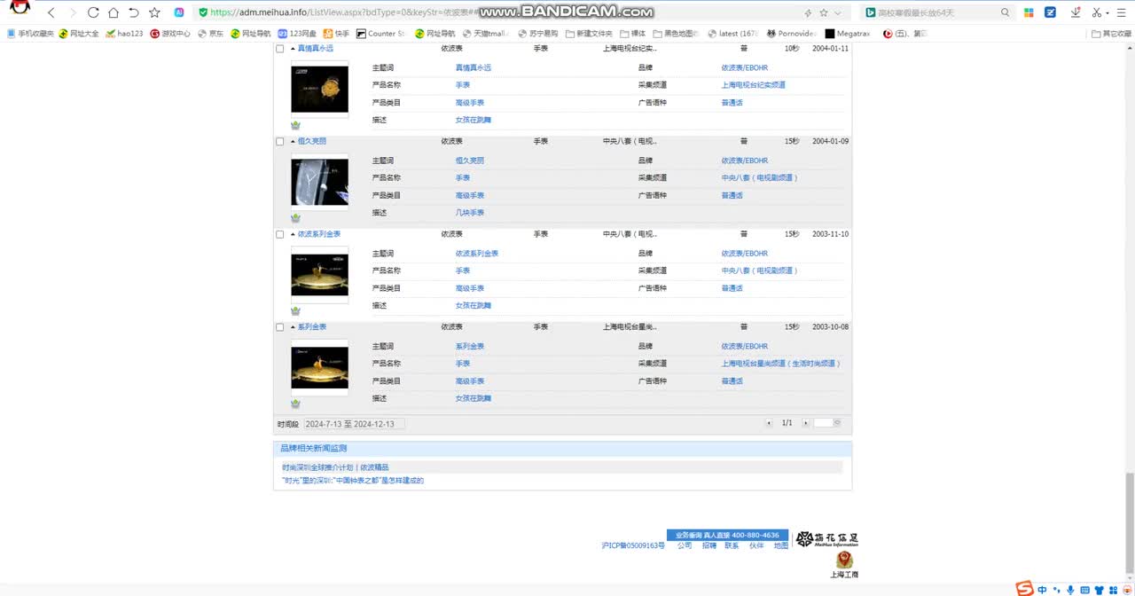
Task: Click the star icon inside address bar
Action: pyautogui.click(x=824, y=12)
